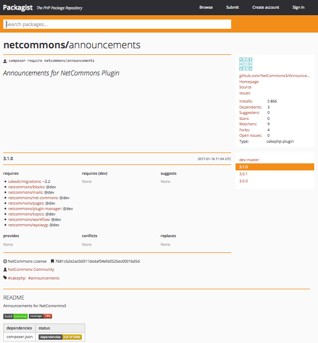Switch to version 3.0.1
This screenshot has width=318, height=343.
click(x=243, y=174)
